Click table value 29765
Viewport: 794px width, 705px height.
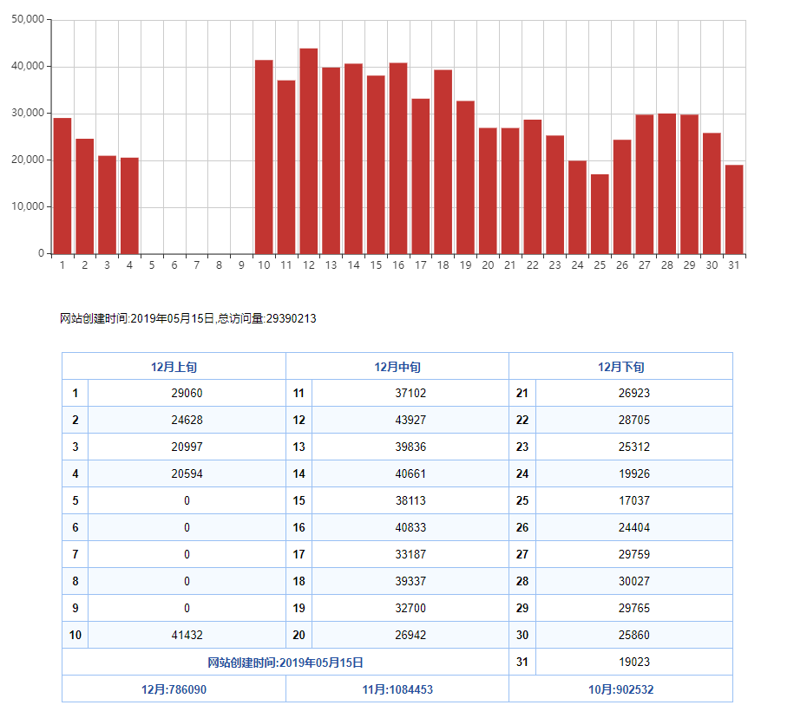[634, 608]
